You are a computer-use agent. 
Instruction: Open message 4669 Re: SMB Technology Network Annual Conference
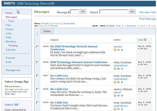click(x=74, y=48)
